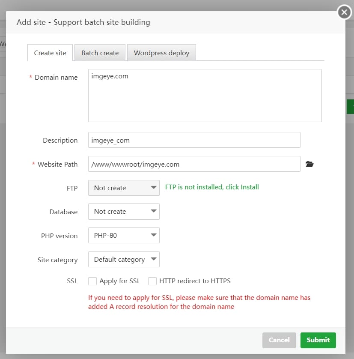Select the Create site tab
Image resolution: width=354 pixels, height=359 pixels.
(50, 53)
